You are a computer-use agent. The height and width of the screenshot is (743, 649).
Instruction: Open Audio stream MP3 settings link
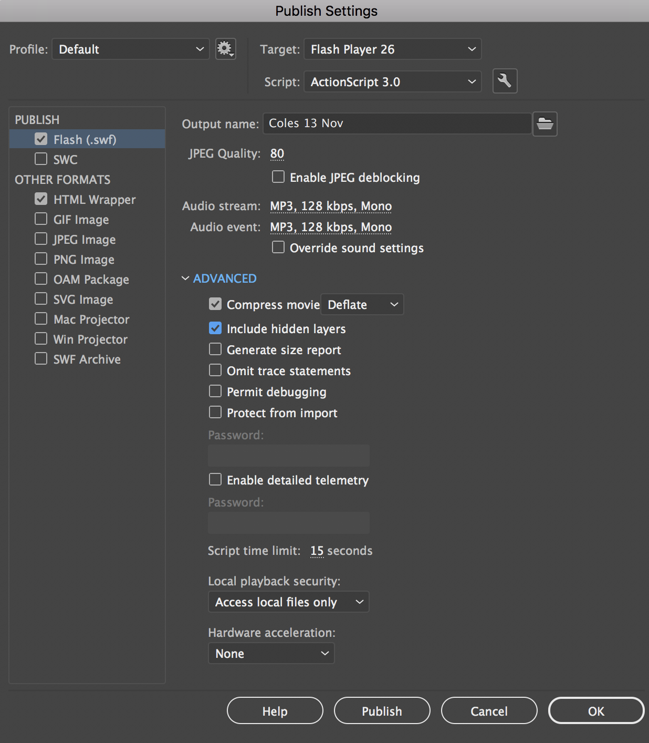click(331, 206)
